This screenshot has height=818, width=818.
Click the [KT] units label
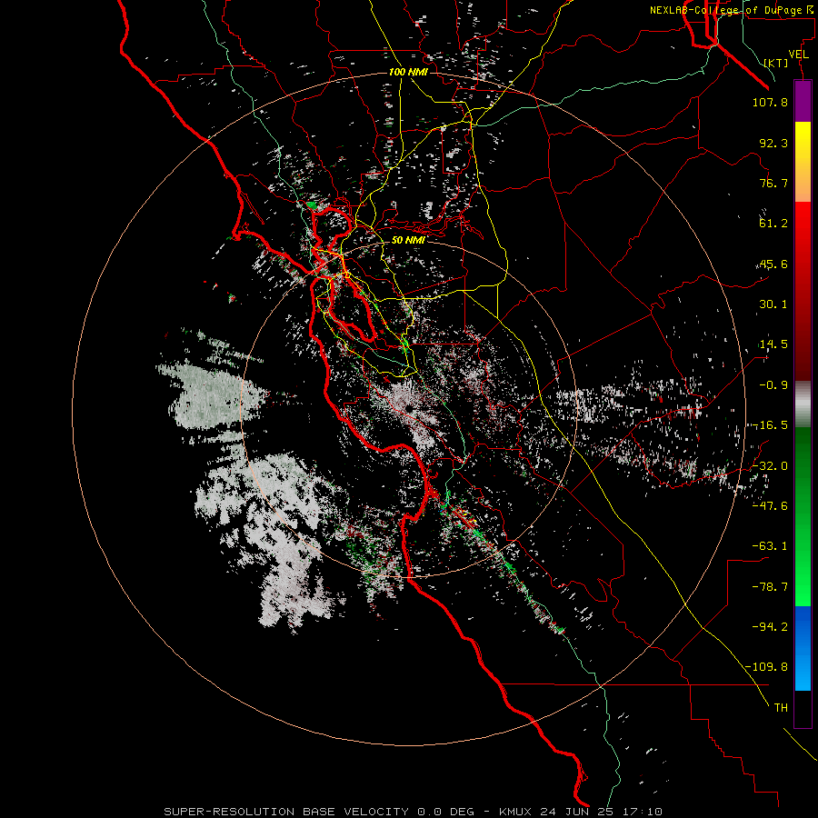click(776, 63)
